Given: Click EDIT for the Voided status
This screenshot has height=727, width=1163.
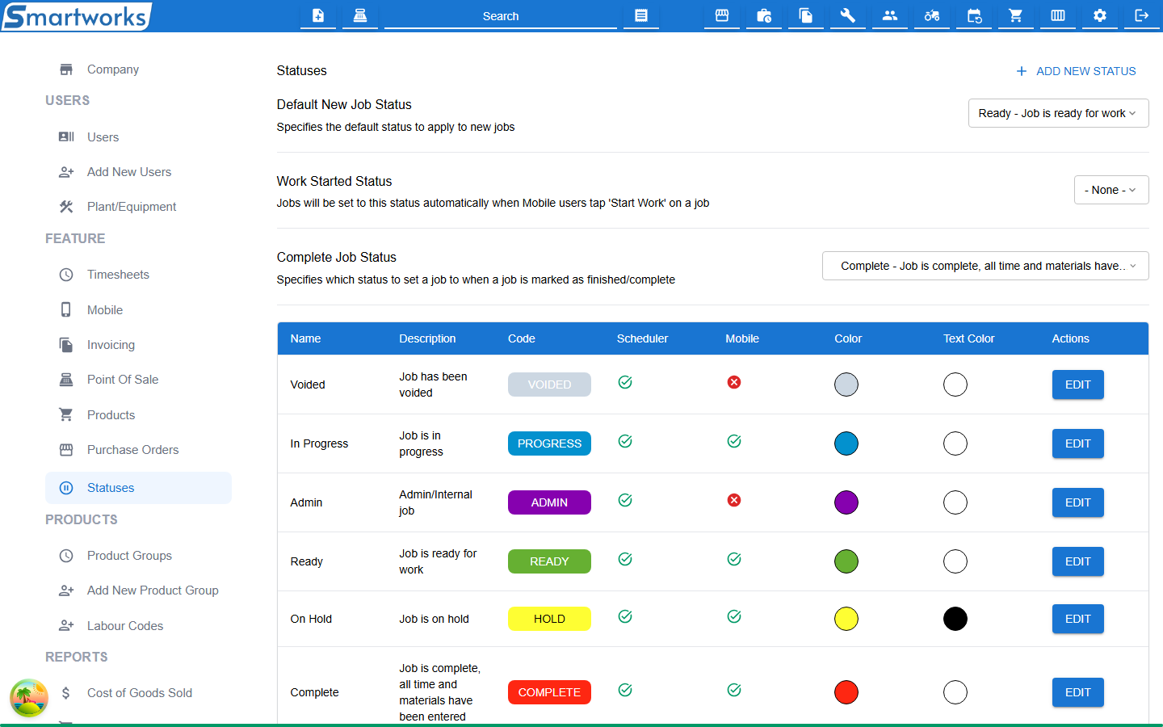Looking at the screenshot, I should pos(1077,385).
